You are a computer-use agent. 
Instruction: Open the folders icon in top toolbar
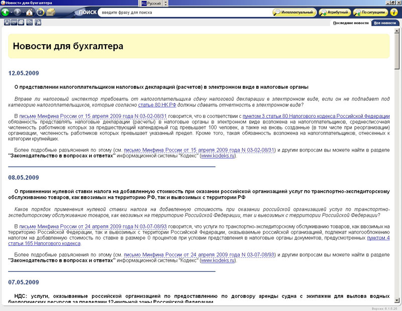click(51, 12)
